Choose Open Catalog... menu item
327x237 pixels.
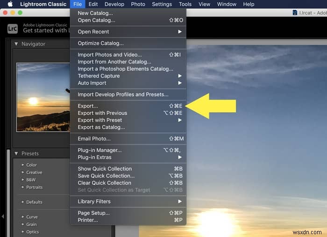[128, 20]
